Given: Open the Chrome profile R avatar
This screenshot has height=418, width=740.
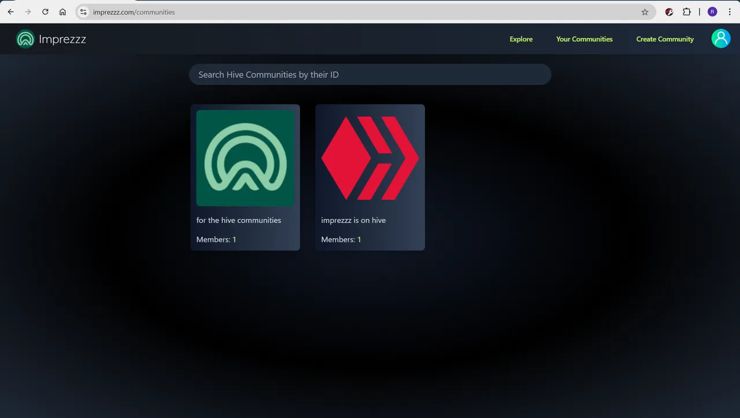Looking at the screenshot, I should [712, 12].
